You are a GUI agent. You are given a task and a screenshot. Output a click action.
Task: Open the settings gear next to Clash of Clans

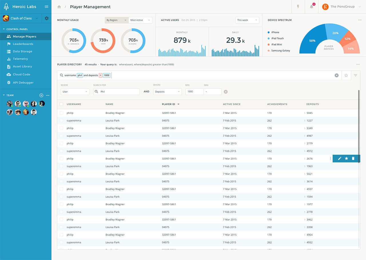47,18
